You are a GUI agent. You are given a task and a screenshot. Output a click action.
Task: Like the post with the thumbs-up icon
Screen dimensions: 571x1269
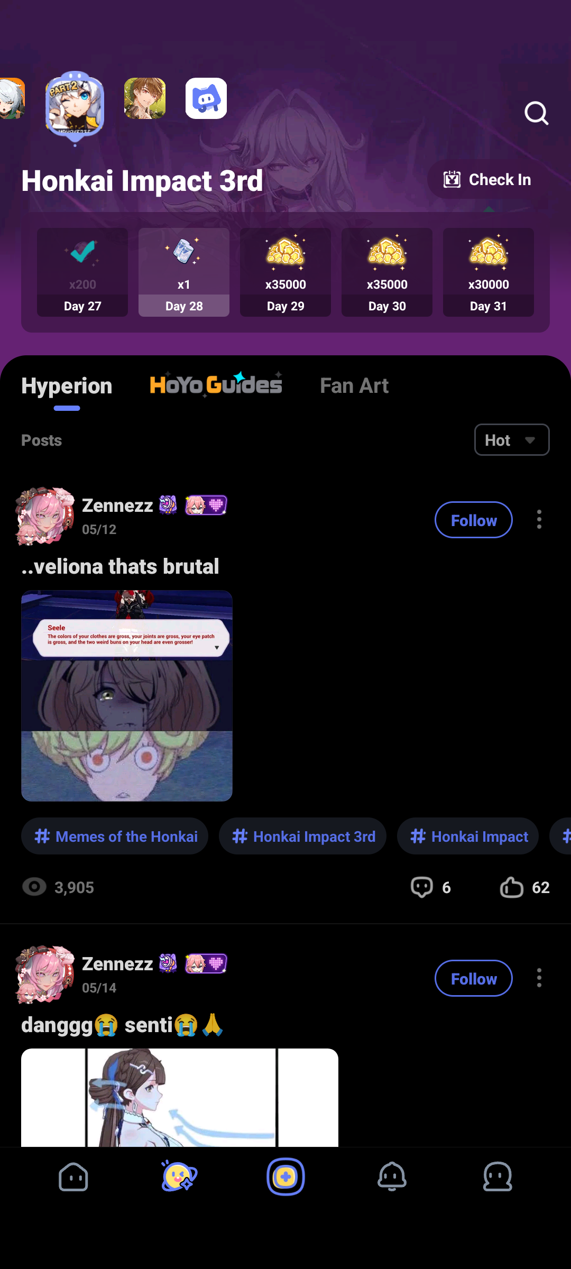[x=511, y=887]
